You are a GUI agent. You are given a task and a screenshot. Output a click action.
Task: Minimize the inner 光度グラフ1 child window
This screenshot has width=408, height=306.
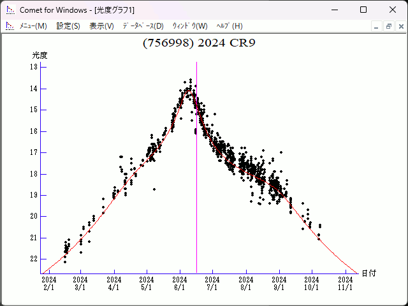(377, 26)
